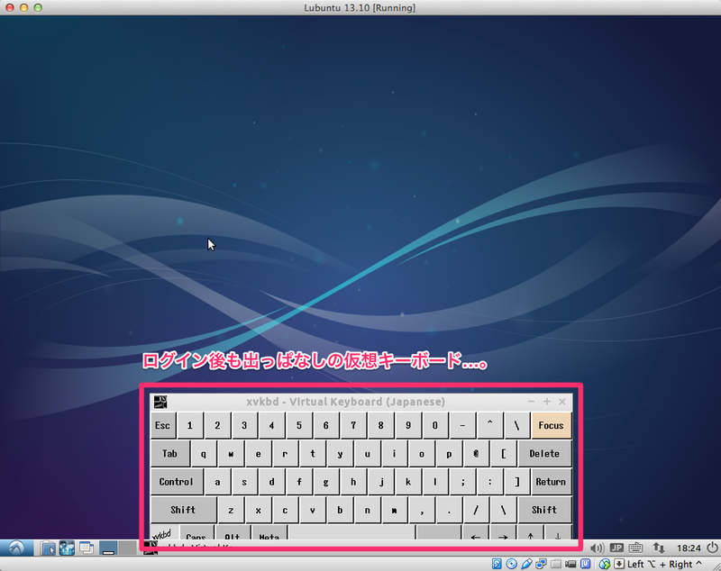This screenshot has height=571, width=721.
Task: Click the Delete key on virtual keyboard
Action: (x=544, y=454)
